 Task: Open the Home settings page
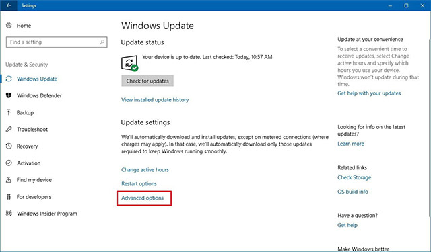(x=24, y=26)
